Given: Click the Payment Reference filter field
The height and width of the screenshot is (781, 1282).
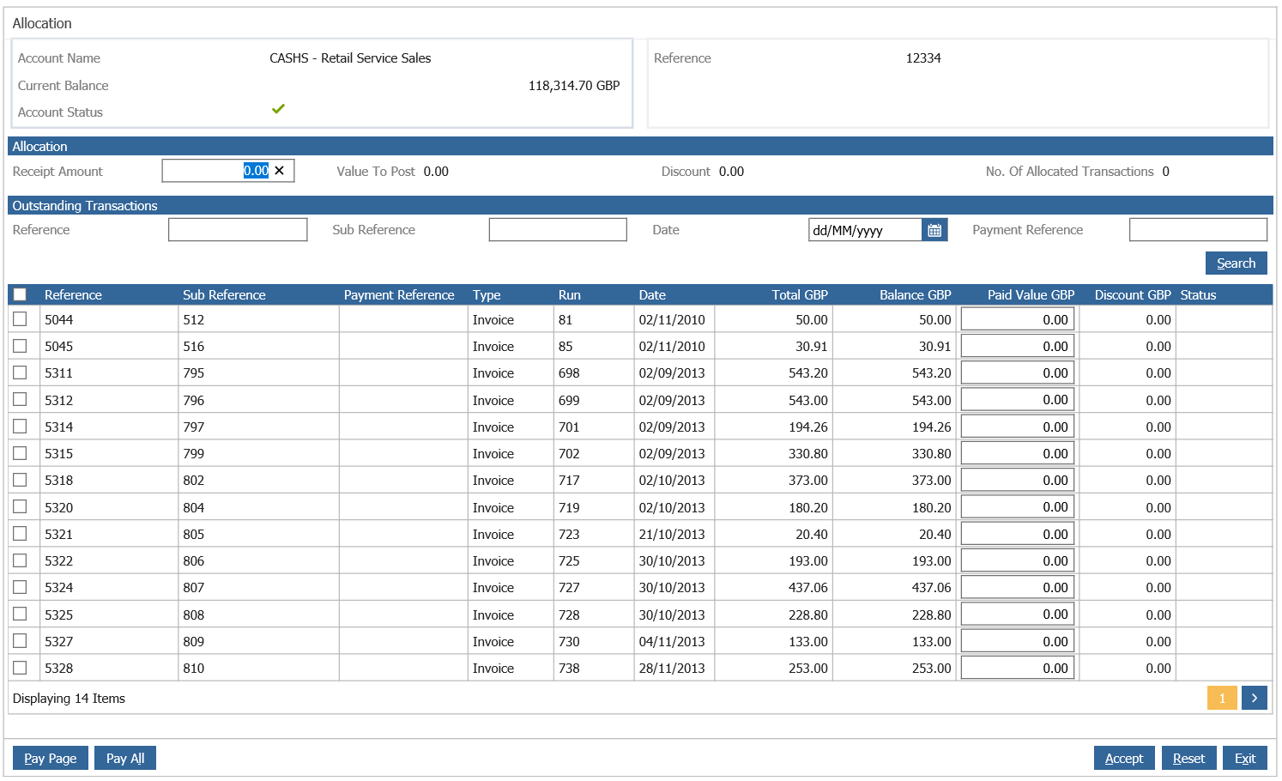Looking at the screenshot, I should [1198, 230].
